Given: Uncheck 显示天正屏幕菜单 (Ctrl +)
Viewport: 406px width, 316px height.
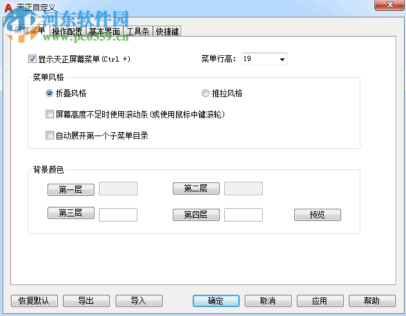Looking at the screenshot, I should (32, 59).
